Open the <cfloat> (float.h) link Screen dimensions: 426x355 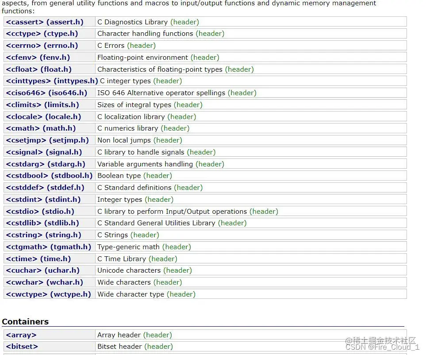tap(38, 69)
